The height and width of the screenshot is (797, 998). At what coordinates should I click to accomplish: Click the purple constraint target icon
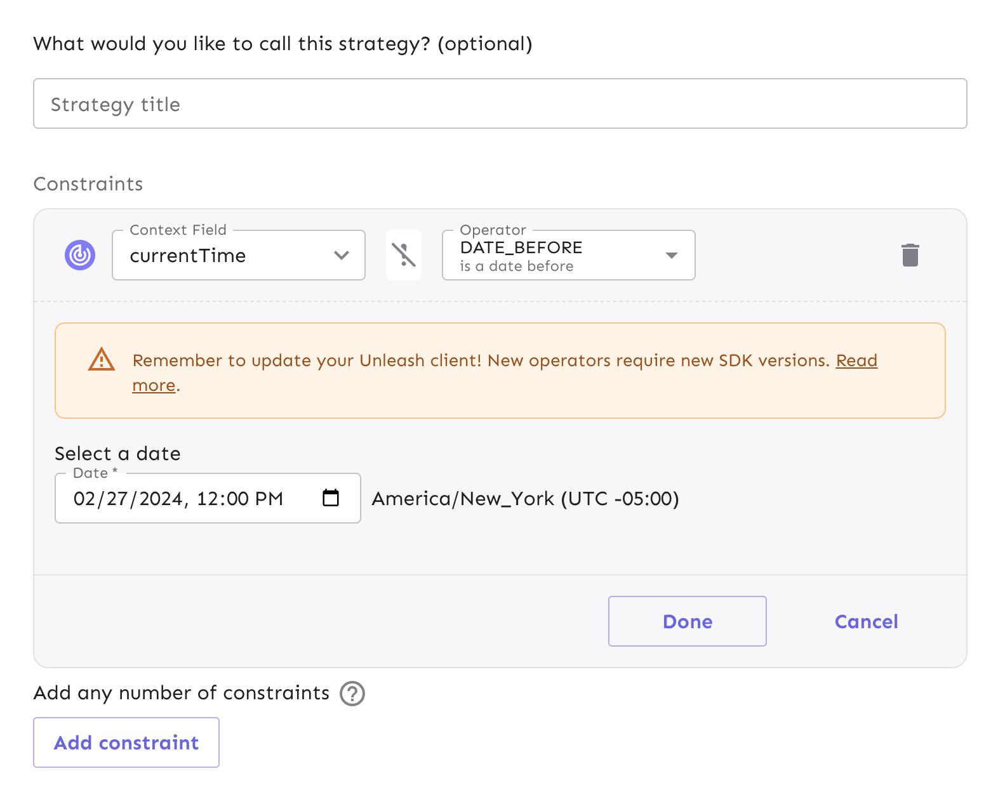80,255
